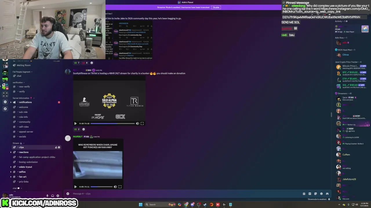This screenshot has height=208, width=371.
Task: Toggle the W 7 reaction
Action: (77, 63)
